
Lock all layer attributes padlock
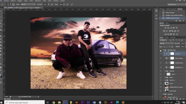(172, 47)
